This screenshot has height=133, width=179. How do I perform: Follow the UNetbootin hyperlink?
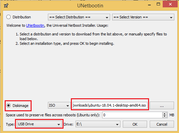click(35, 25)
